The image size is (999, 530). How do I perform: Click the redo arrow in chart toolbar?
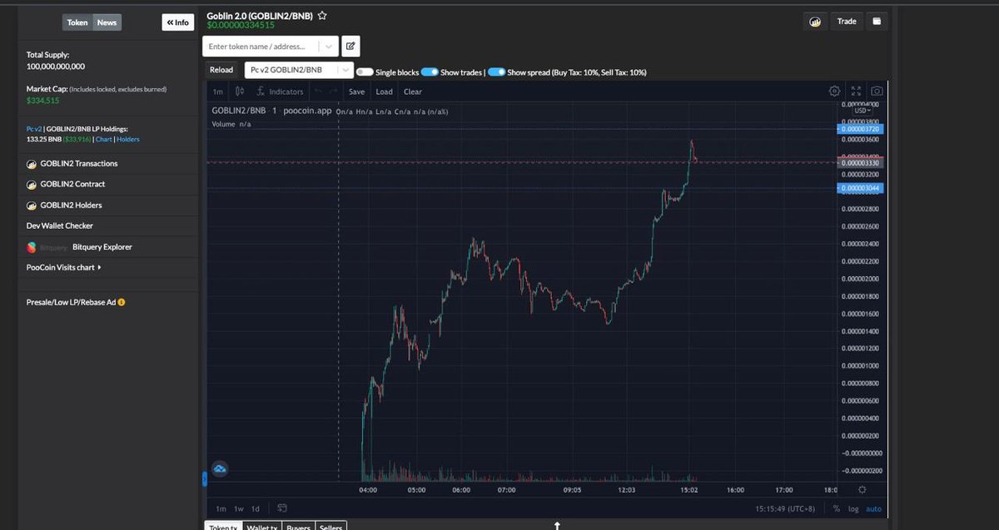(x=334, y=92)
